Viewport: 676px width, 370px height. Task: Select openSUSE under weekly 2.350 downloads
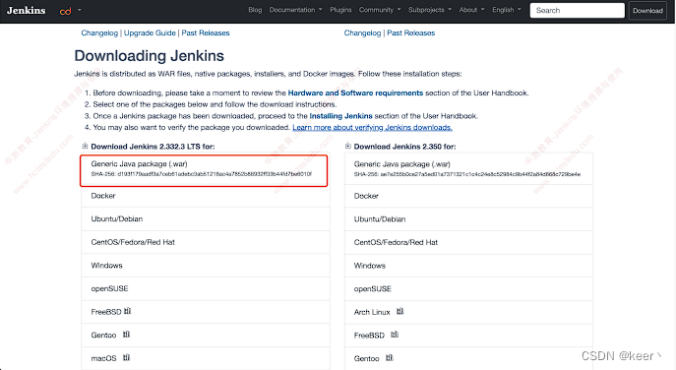click(x=468, y=289)
